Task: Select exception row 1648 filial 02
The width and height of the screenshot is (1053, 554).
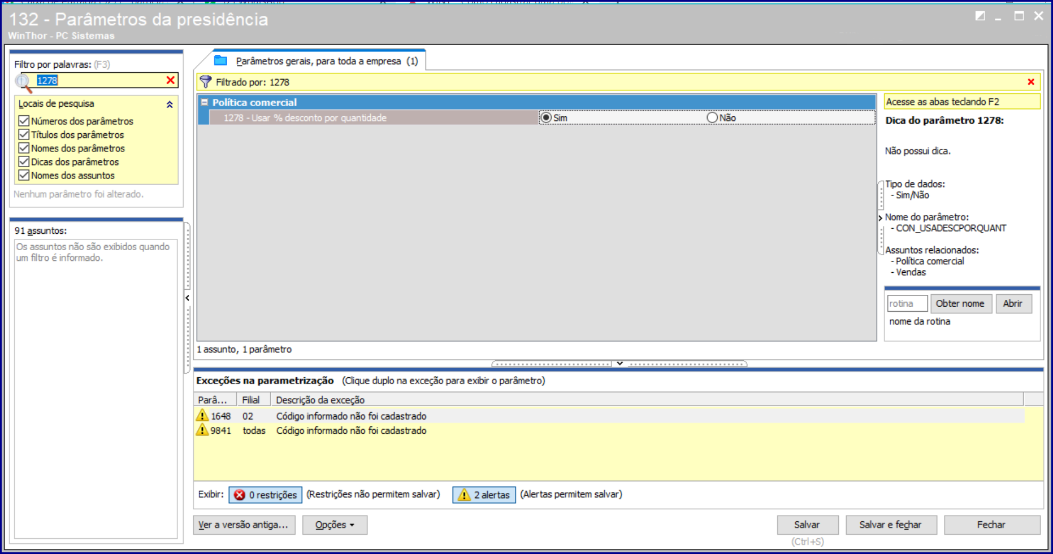Action: (x=609, y=416)
